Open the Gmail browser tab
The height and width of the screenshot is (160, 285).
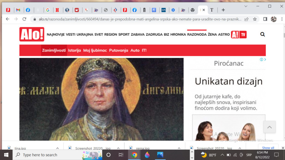coord(18,10)
